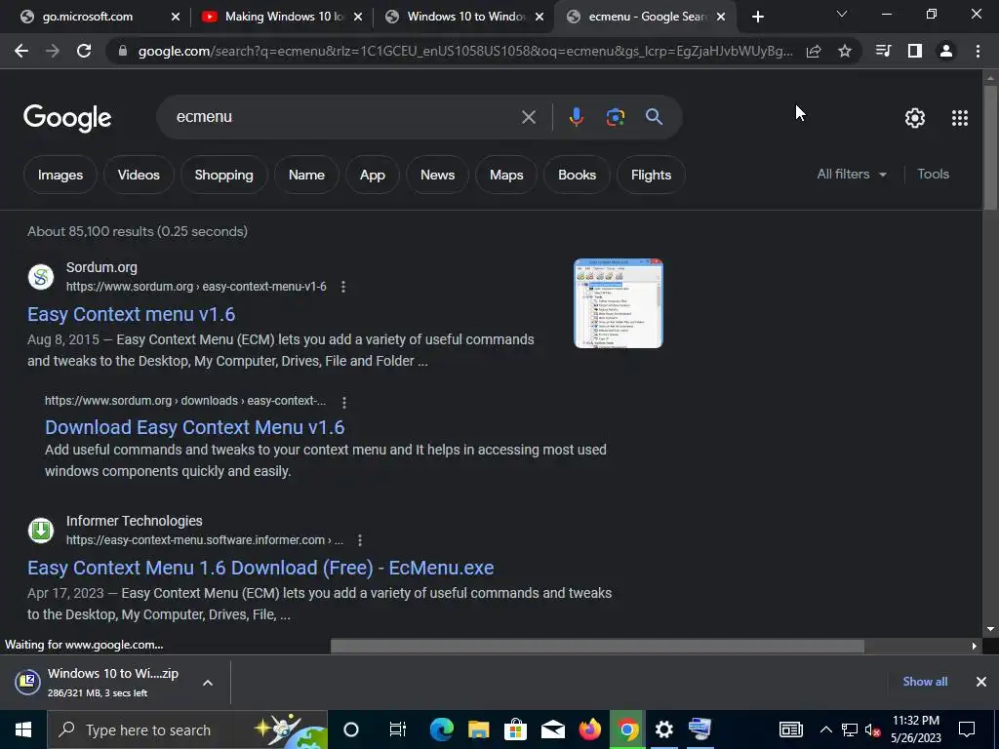Open more options for Informer Technologies result
999x749 pixels.
(x=360, y=540)
